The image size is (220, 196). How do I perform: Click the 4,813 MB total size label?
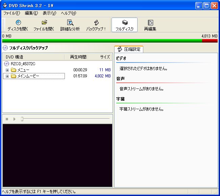(x=210, y=36)
